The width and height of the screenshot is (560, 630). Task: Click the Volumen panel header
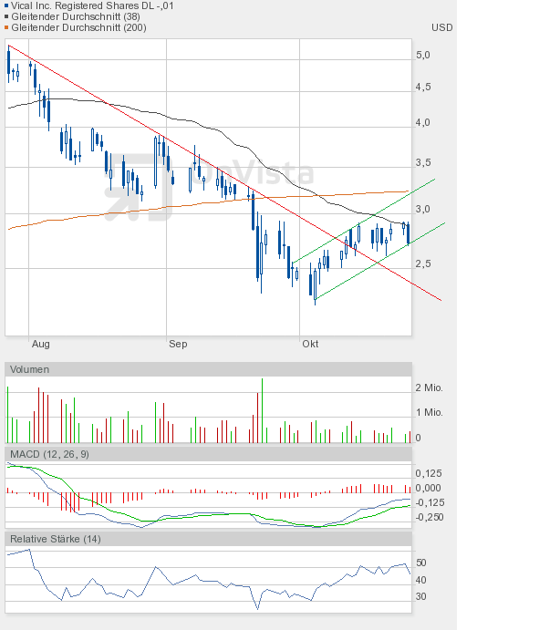(x=208, y=369)
